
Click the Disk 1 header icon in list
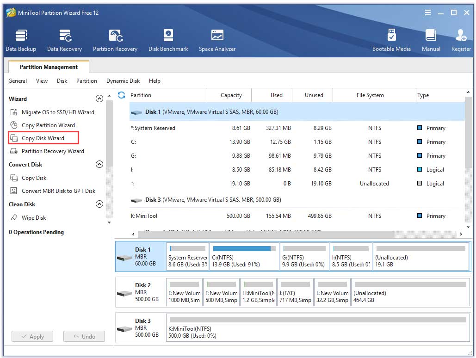click(136, 112)
